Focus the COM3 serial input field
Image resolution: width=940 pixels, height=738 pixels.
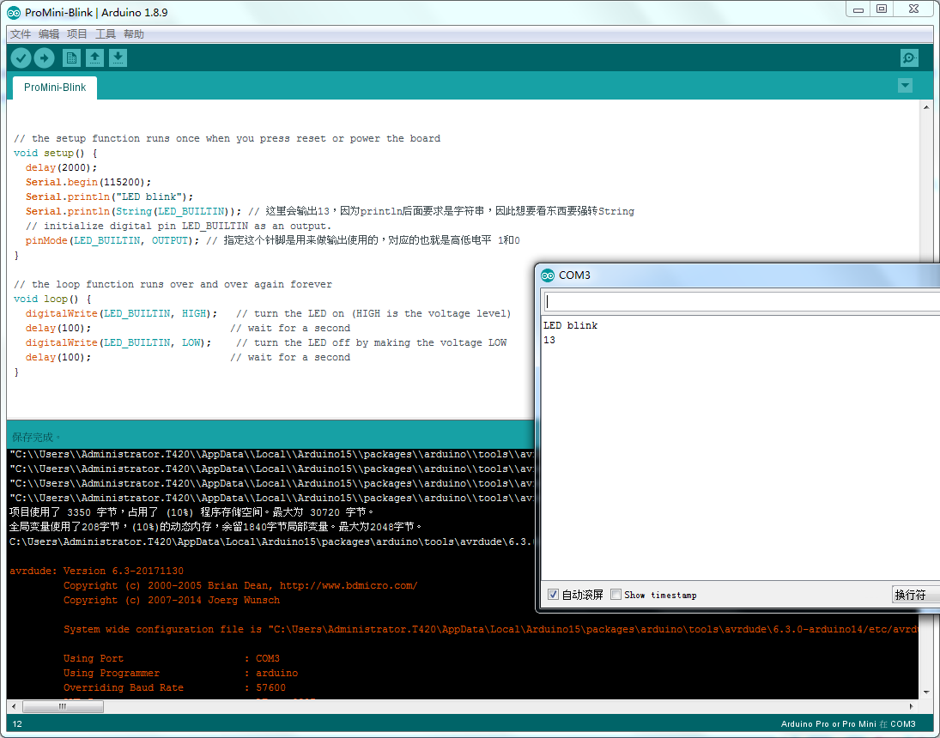coord(742,301)
